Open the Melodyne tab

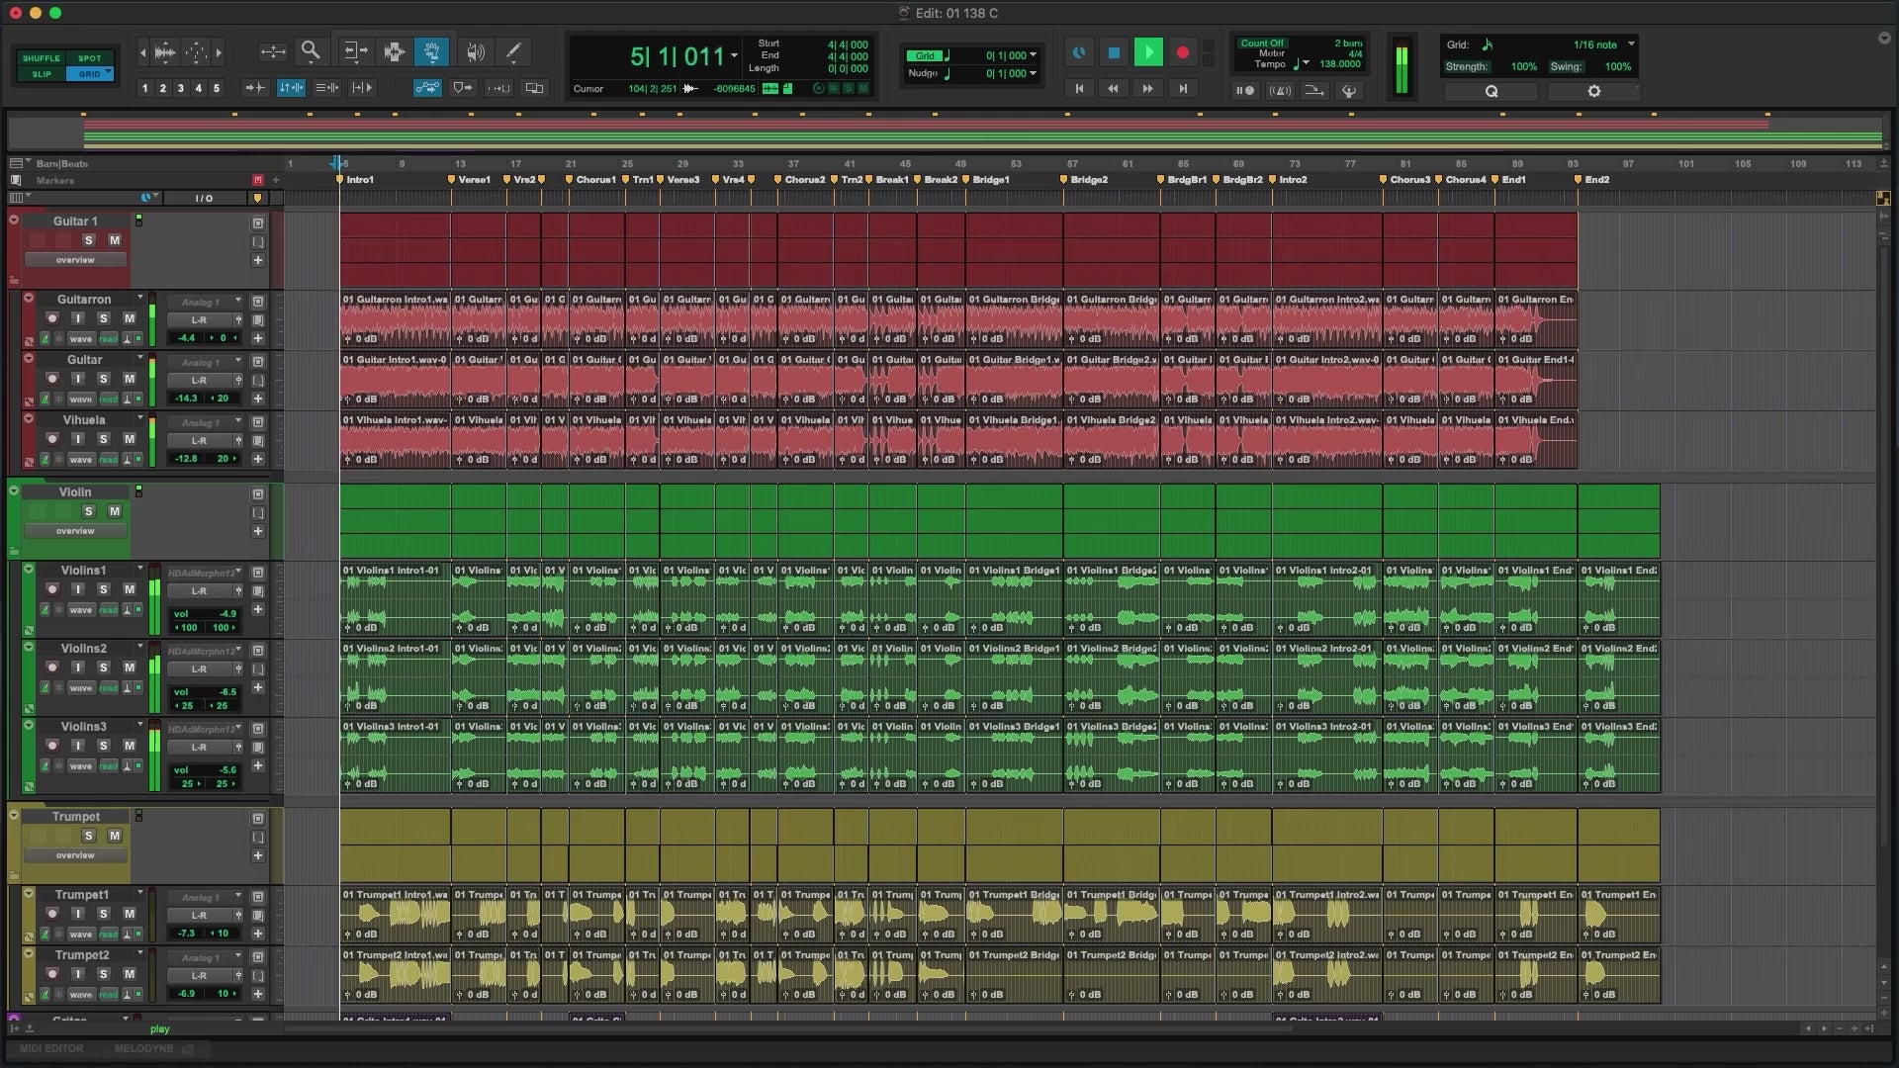coord(142,1048)
